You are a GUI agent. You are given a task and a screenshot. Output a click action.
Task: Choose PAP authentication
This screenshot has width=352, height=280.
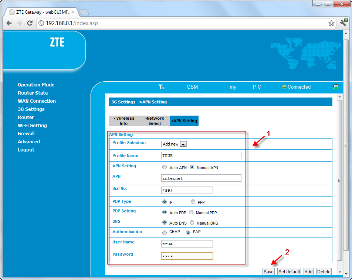188,233
